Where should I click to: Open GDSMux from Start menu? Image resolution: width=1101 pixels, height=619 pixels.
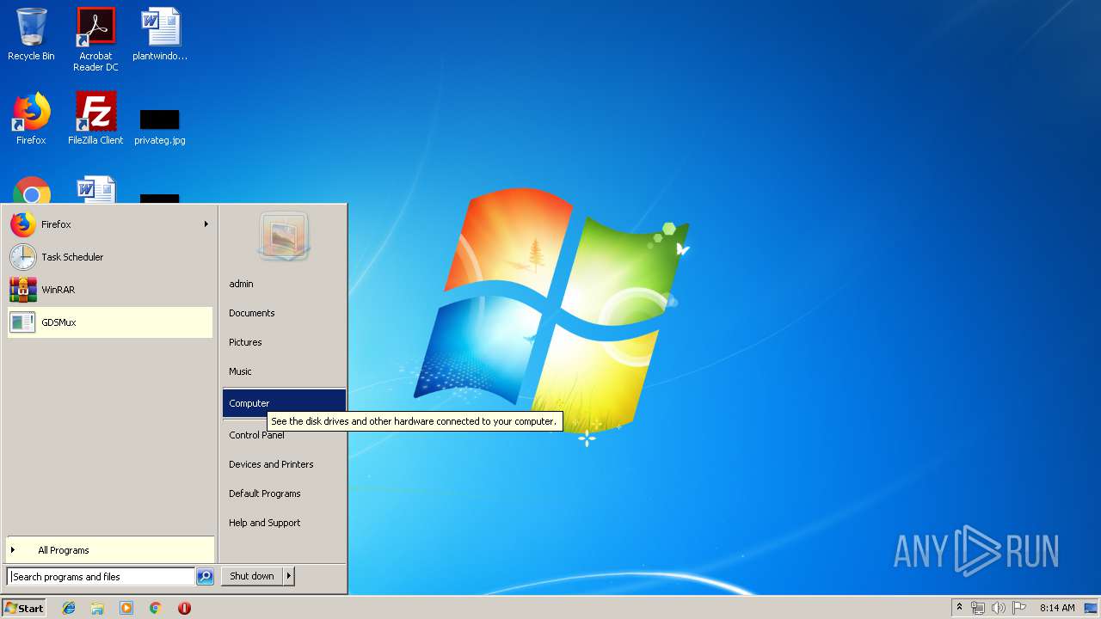pyautogui.click(x=110, y=322)
